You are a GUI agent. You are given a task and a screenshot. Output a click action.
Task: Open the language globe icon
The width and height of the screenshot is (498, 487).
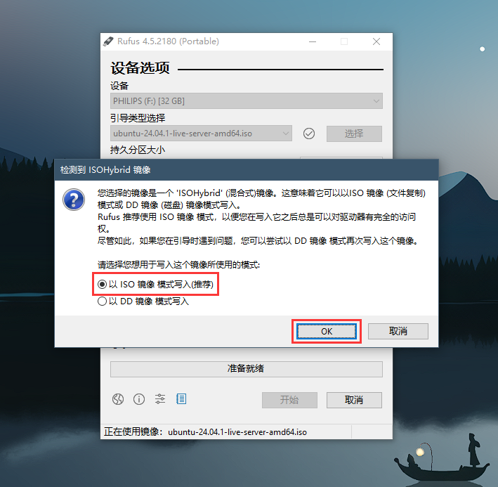click(x=118, y=399)
